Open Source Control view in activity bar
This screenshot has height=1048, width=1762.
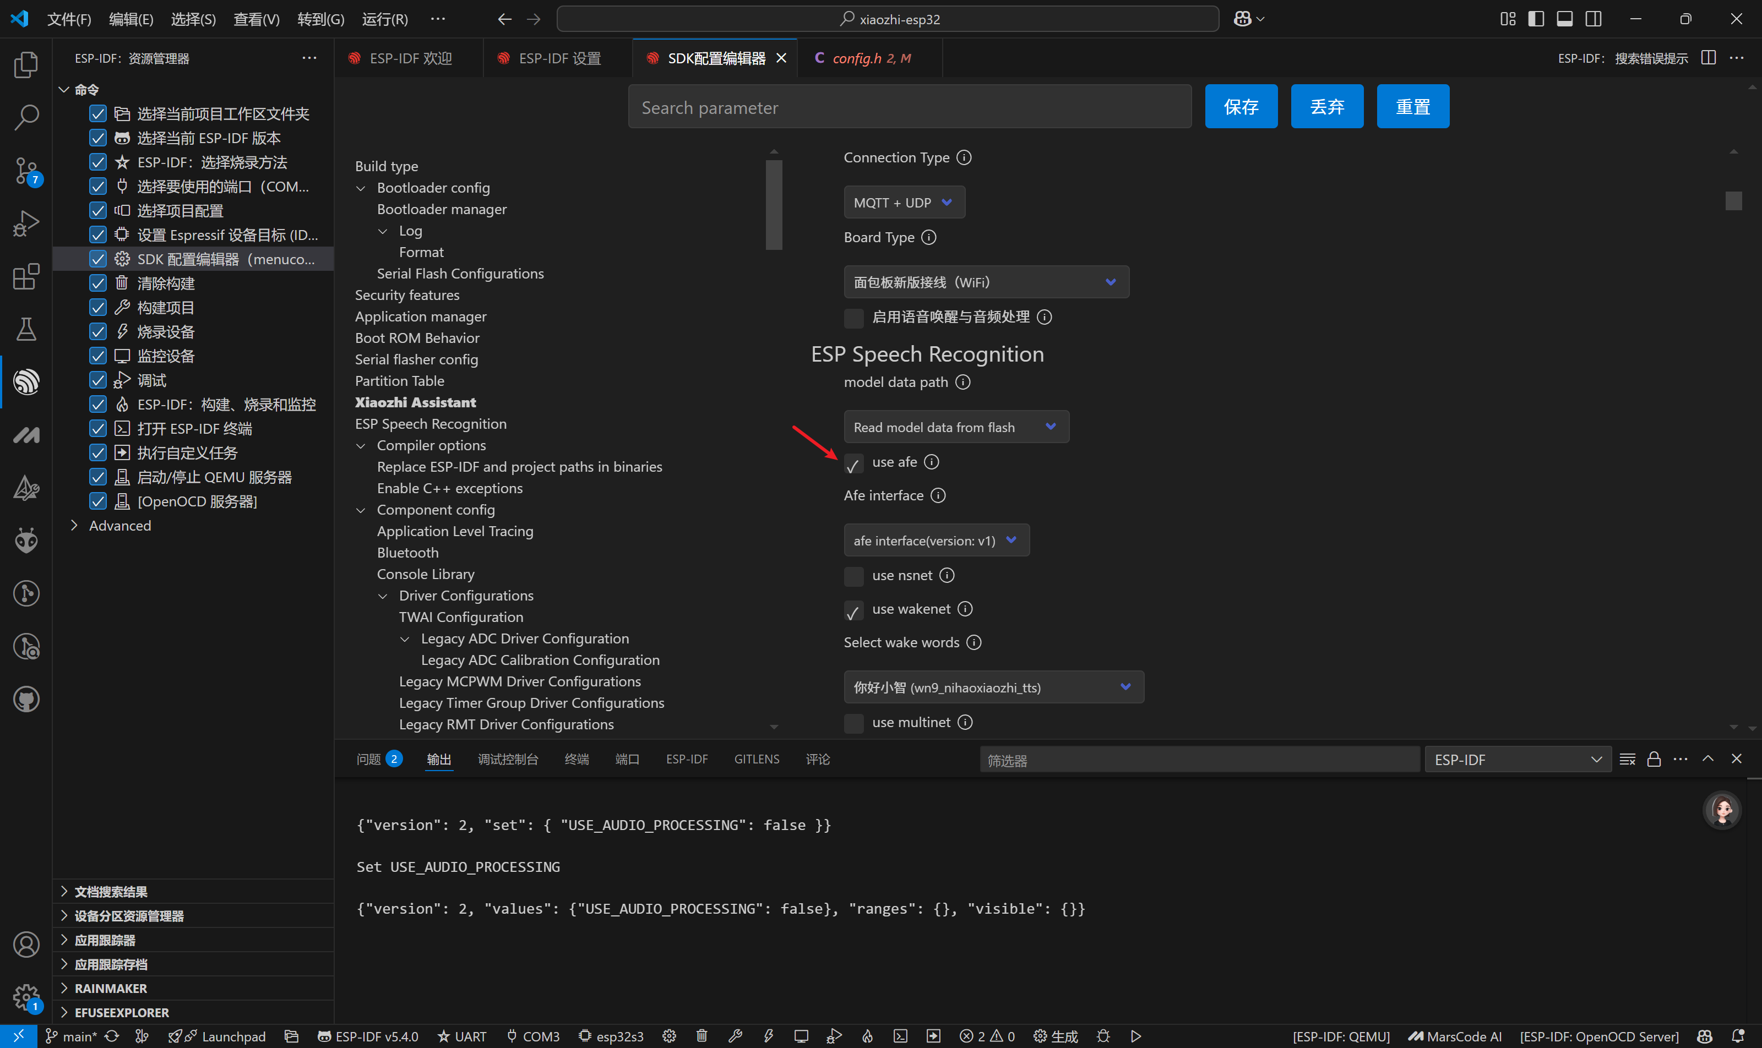tap(26, 170)
